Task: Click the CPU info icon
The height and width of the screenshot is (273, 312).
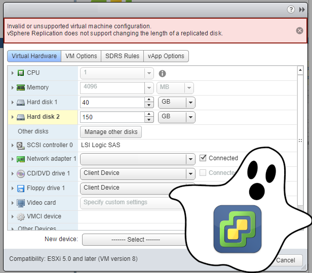Action: [x=162, y=73]
